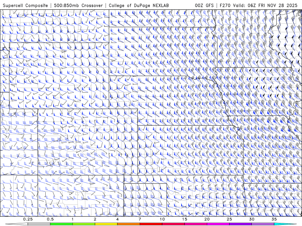
Task: Click the legend value 1
Action: click(72, 219)
